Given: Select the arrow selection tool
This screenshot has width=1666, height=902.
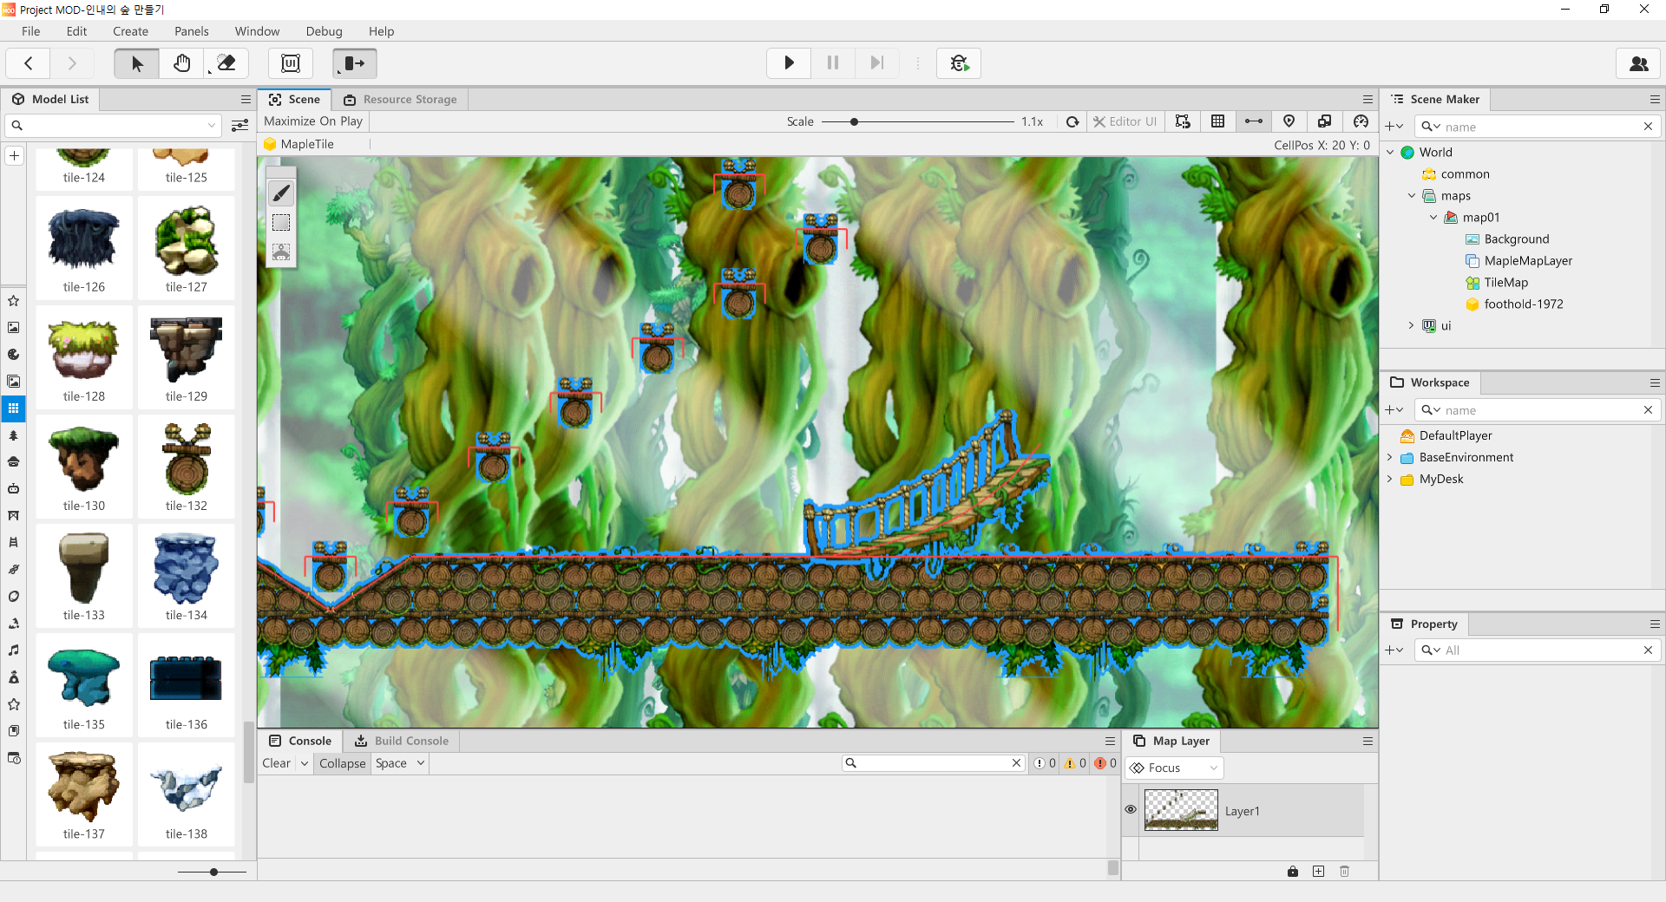Looking at the screenshot, I should pyautogui.click(x=137, y=63).
